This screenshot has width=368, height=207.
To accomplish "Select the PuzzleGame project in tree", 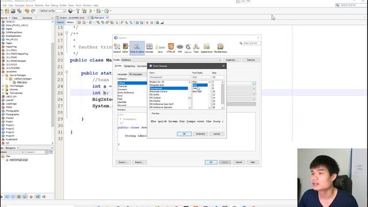I will 11,139.
